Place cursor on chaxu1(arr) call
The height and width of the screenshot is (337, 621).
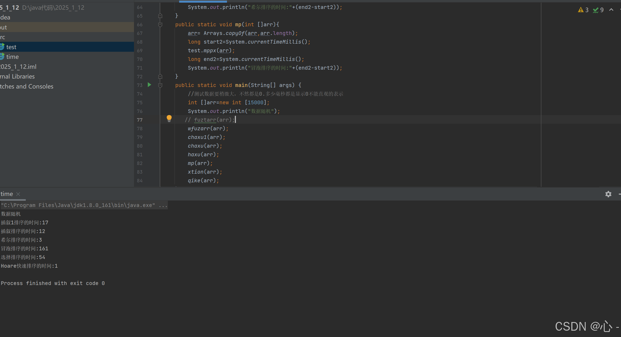pyautogui.click(x=206, y=137)
